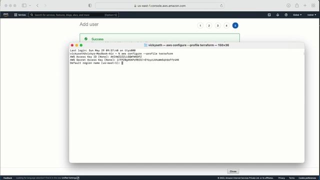This screenshot has width=320, height=180.
Task: Click the Safari address bar
Action: click(159, 5)
